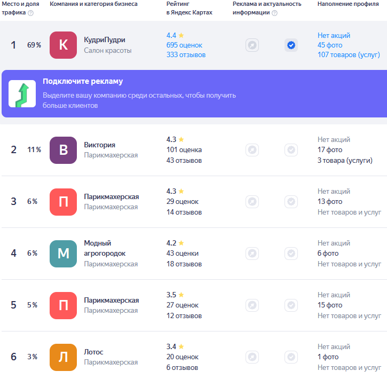Click the Лотос orange avatar icon
Image resolution: width=387 pixels, height=379 pixels.
pyautogui.click(x=63, y=357)
